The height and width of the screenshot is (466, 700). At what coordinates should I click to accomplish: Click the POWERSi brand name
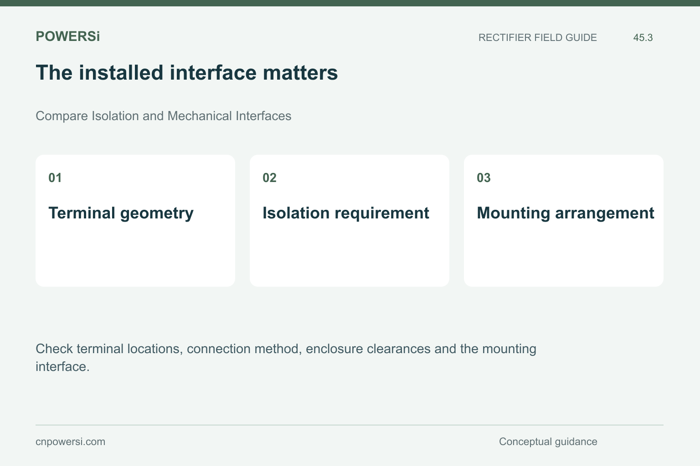tap(67, 36)
